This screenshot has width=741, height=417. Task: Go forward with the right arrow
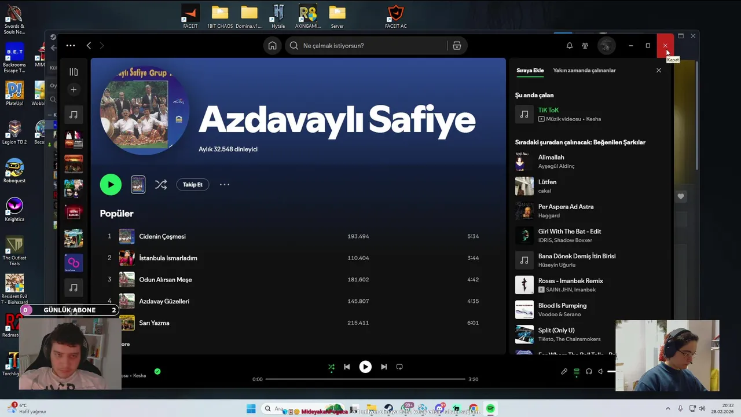101,46
